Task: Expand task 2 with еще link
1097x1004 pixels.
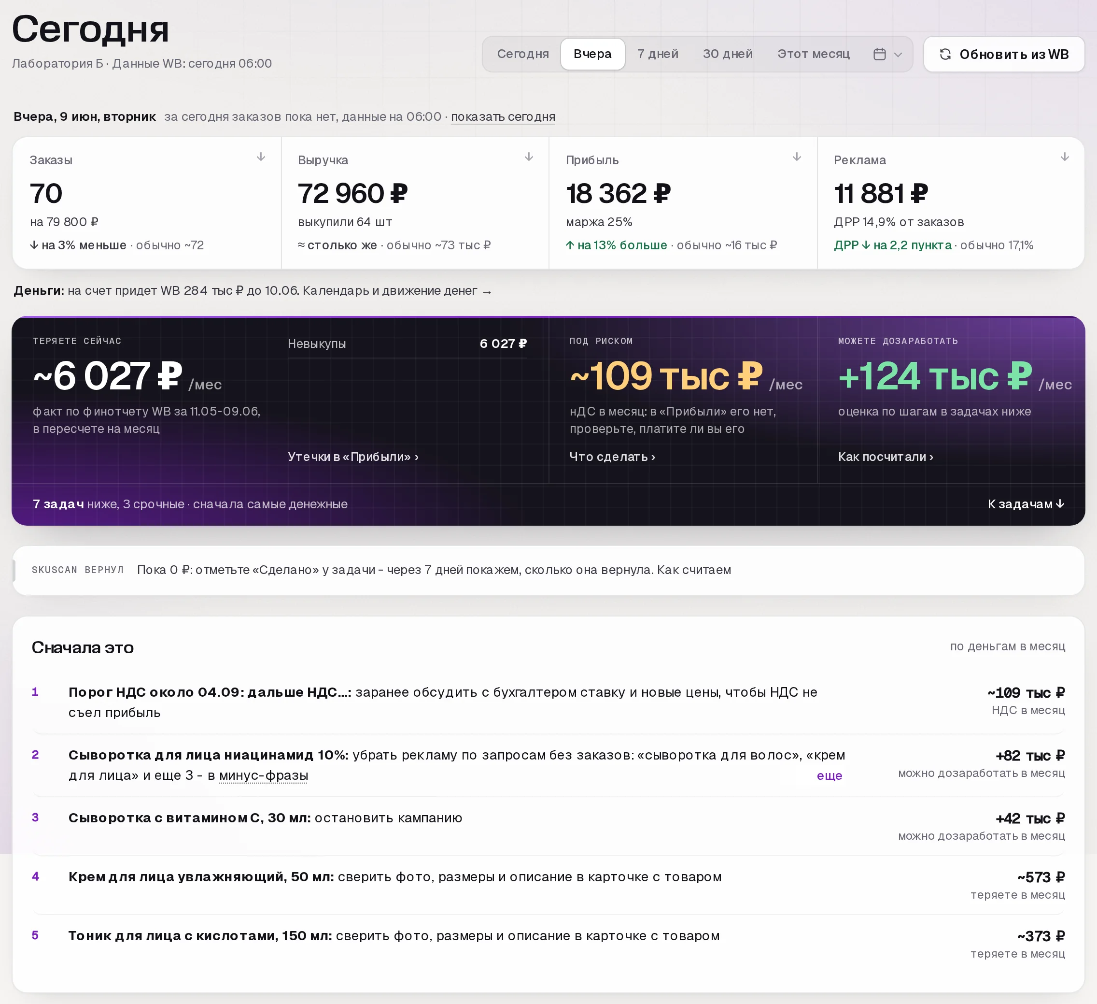Action: coord(830,775)
